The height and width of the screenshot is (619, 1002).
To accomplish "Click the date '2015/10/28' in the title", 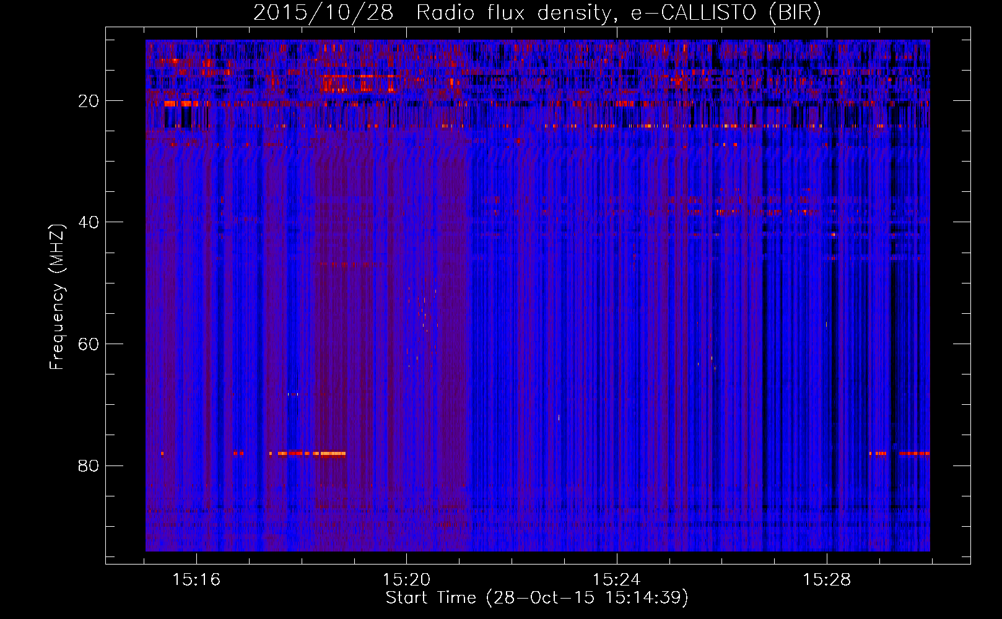I will (323, 13).
